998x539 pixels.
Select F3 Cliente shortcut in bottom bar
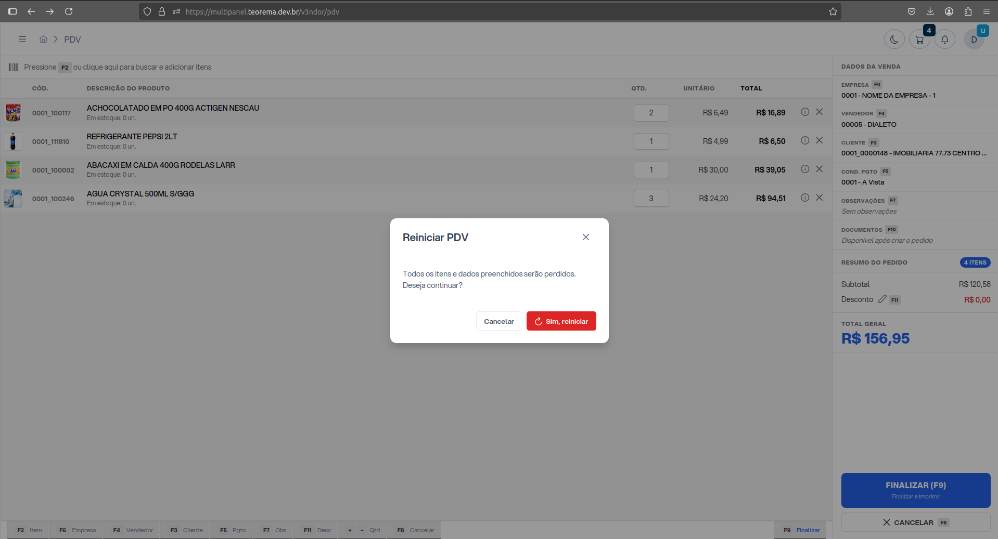186,530
